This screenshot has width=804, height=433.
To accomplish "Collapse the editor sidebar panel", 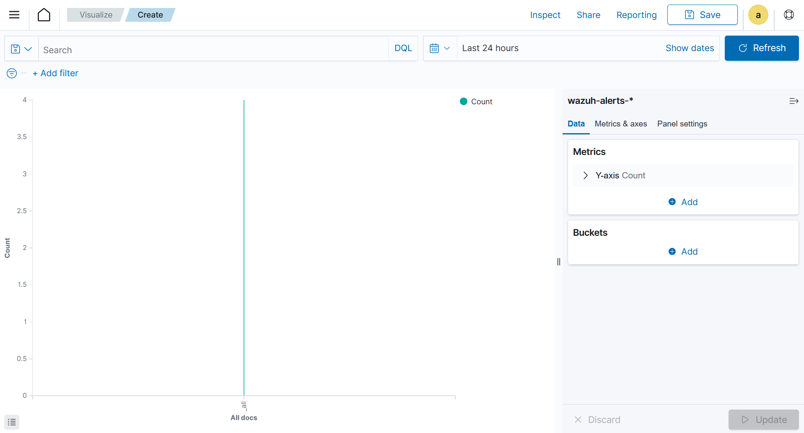I will pyautogui.click(x=794, y=101).
